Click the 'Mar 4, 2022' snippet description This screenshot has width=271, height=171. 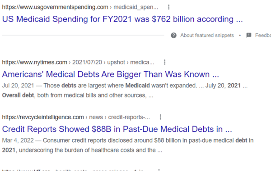pos(128,145)
